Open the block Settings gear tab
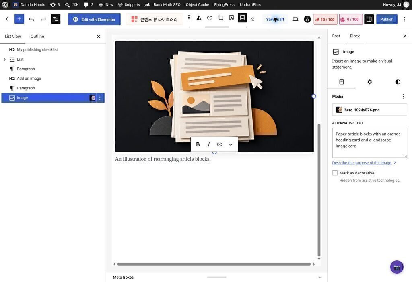The image size is (412, 282). point(369,82)
